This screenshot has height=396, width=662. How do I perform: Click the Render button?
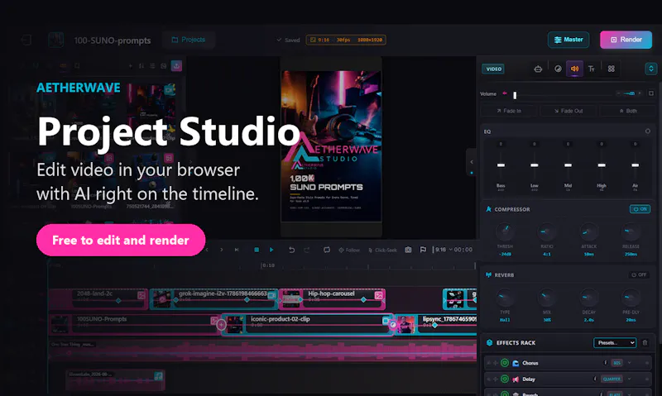coord(626,40)
